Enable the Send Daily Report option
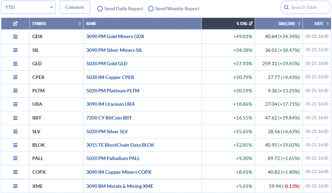The width and height of the screenshot is (332, 193). coord(100,9)
